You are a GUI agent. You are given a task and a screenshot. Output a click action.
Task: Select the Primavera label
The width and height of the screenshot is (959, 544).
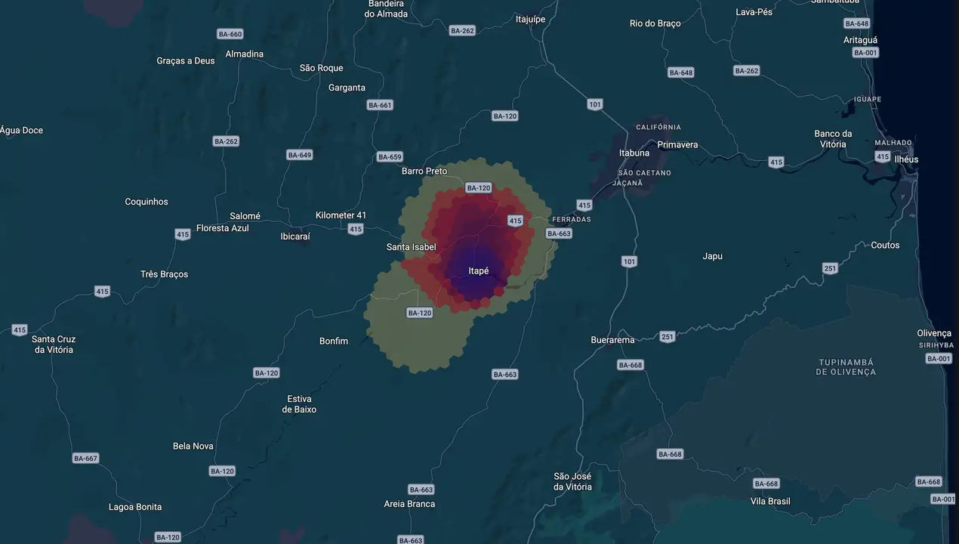pyautogui.click(x=677, y=144)
